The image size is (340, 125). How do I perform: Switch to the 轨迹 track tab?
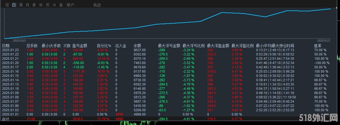tap(97, 5)
